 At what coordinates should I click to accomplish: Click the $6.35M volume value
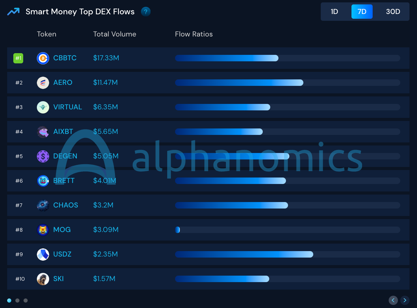(x=105, y=107)
